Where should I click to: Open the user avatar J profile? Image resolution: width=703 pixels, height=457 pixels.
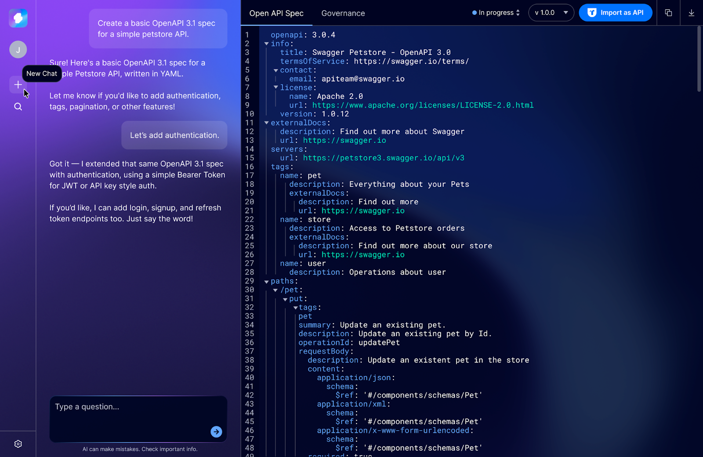[x=18, y=50]
